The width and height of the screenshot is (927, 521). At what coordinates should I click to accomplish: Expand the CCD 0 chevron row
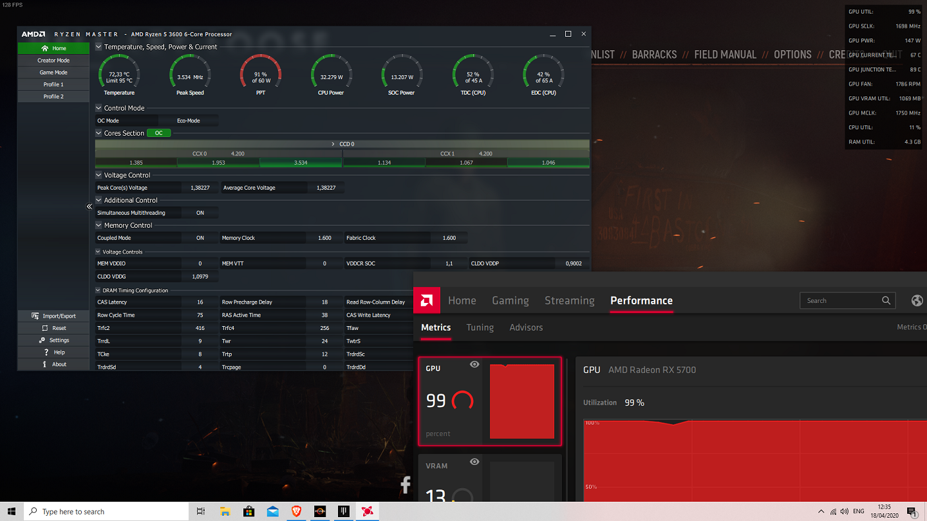342,144
